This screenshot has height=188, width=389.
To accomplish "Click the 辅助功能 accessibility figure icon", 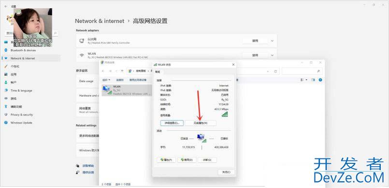I will pyautogui.click(x=6, y=107).
